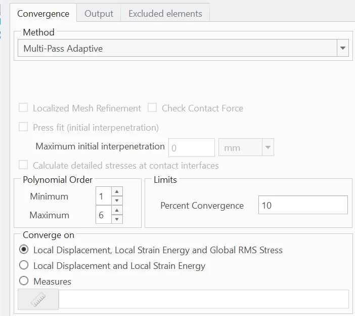Toggle Press fit initial interpenetration checkbox
Screen dimensions: 355x316
(23, 127)
